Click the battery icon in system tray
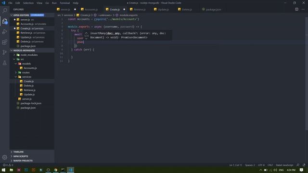Screen dimensions: 308x173 click(266, 170)
